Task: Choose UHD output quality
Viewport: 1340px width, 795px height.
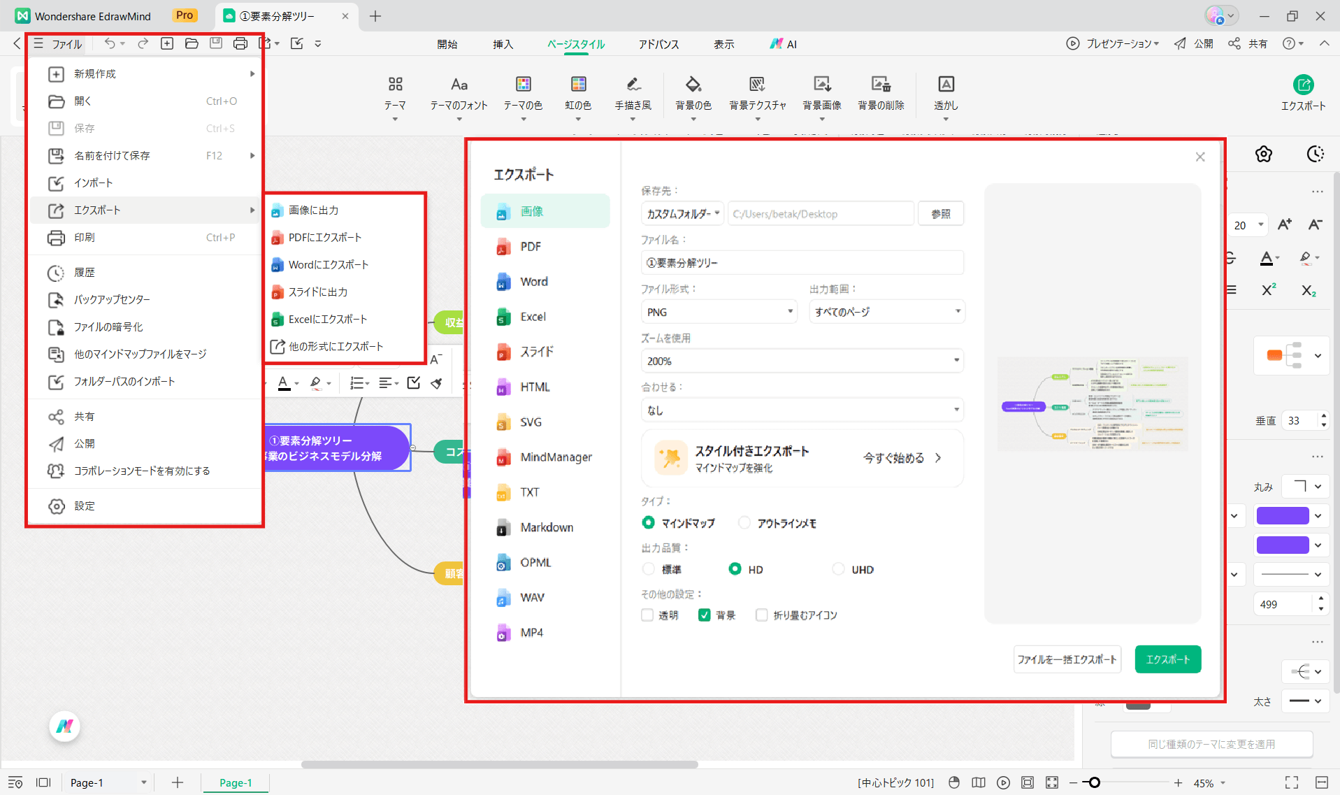Action: (x=838, y=569)
